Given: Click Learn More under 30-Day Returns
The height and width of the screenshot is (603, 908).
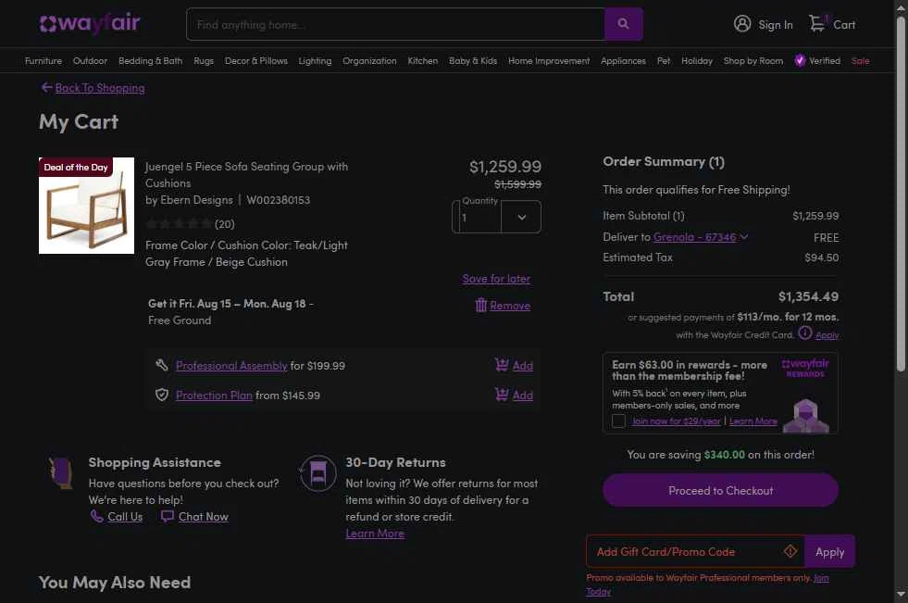Looking at the screenshot, I should click(375, 533).
